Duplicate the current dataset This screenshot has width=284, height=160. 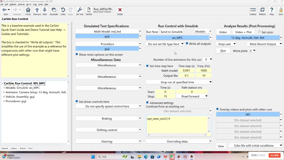click(54, 10)
